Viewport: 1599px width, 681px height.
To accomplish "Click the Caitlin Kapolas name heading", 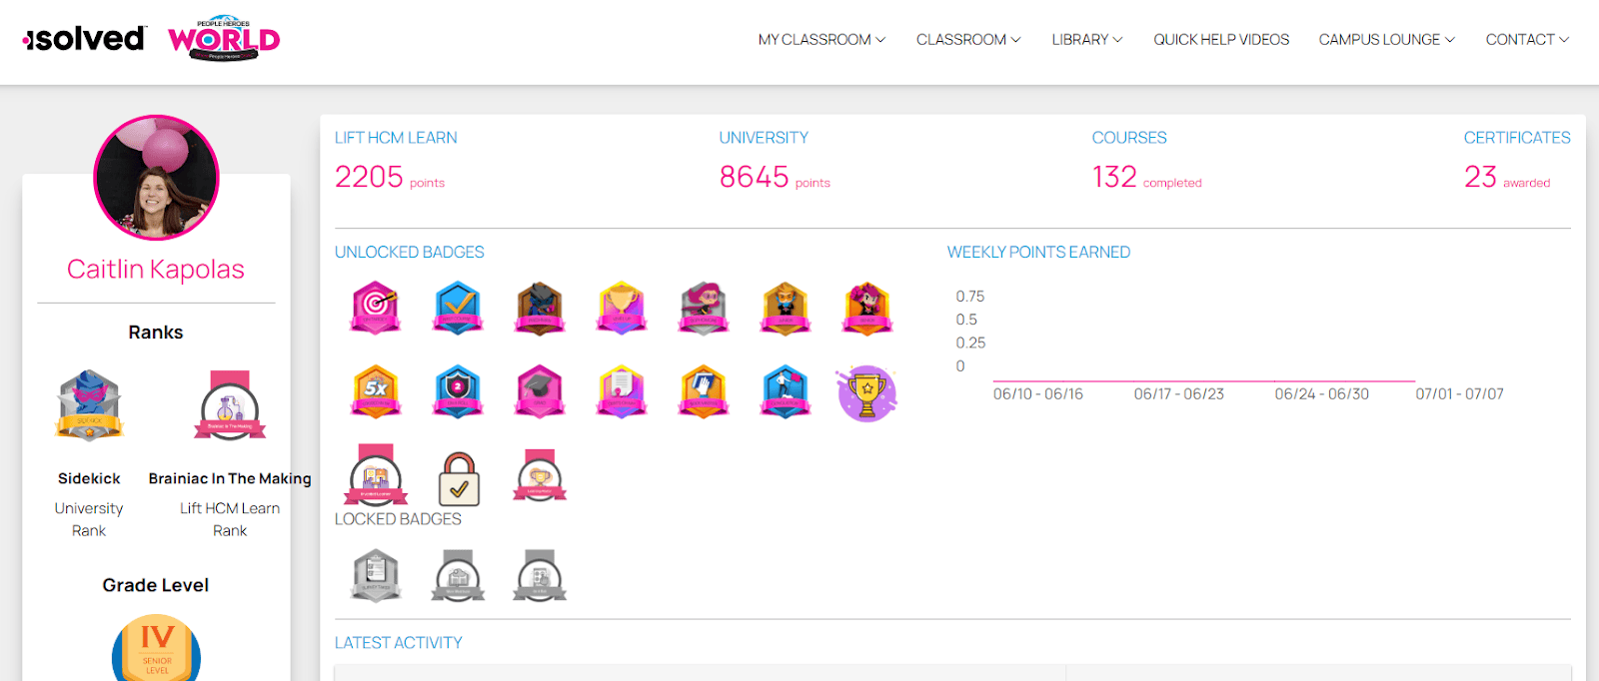I will [156, 270].
